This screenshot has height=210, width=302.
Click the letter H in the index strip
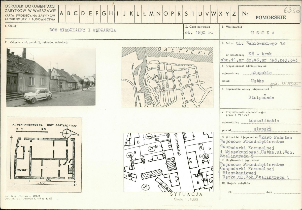(x=111, y=14)
